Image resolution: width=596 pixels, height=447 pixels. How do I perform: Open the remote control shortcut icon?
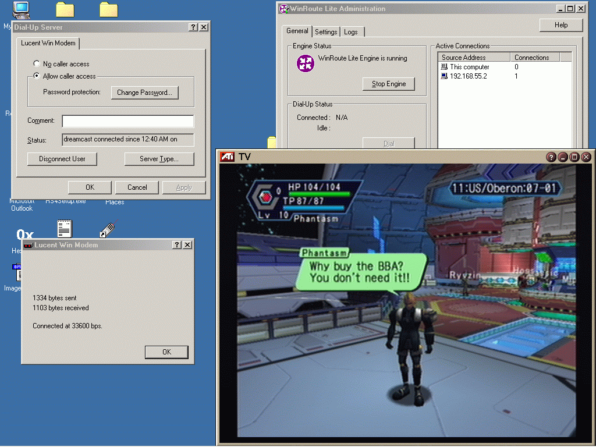(108, 229)
